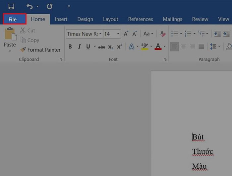Click the Increase Indent icon
The height and width of the screenshot is (176, 232).
coord(226,34)
